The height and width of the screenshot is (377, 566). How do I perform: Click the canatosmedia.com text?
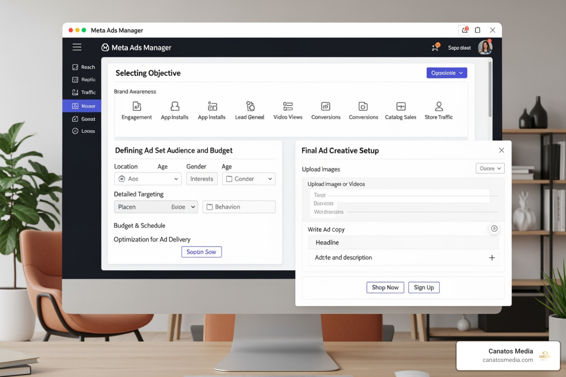click(508, 360)
